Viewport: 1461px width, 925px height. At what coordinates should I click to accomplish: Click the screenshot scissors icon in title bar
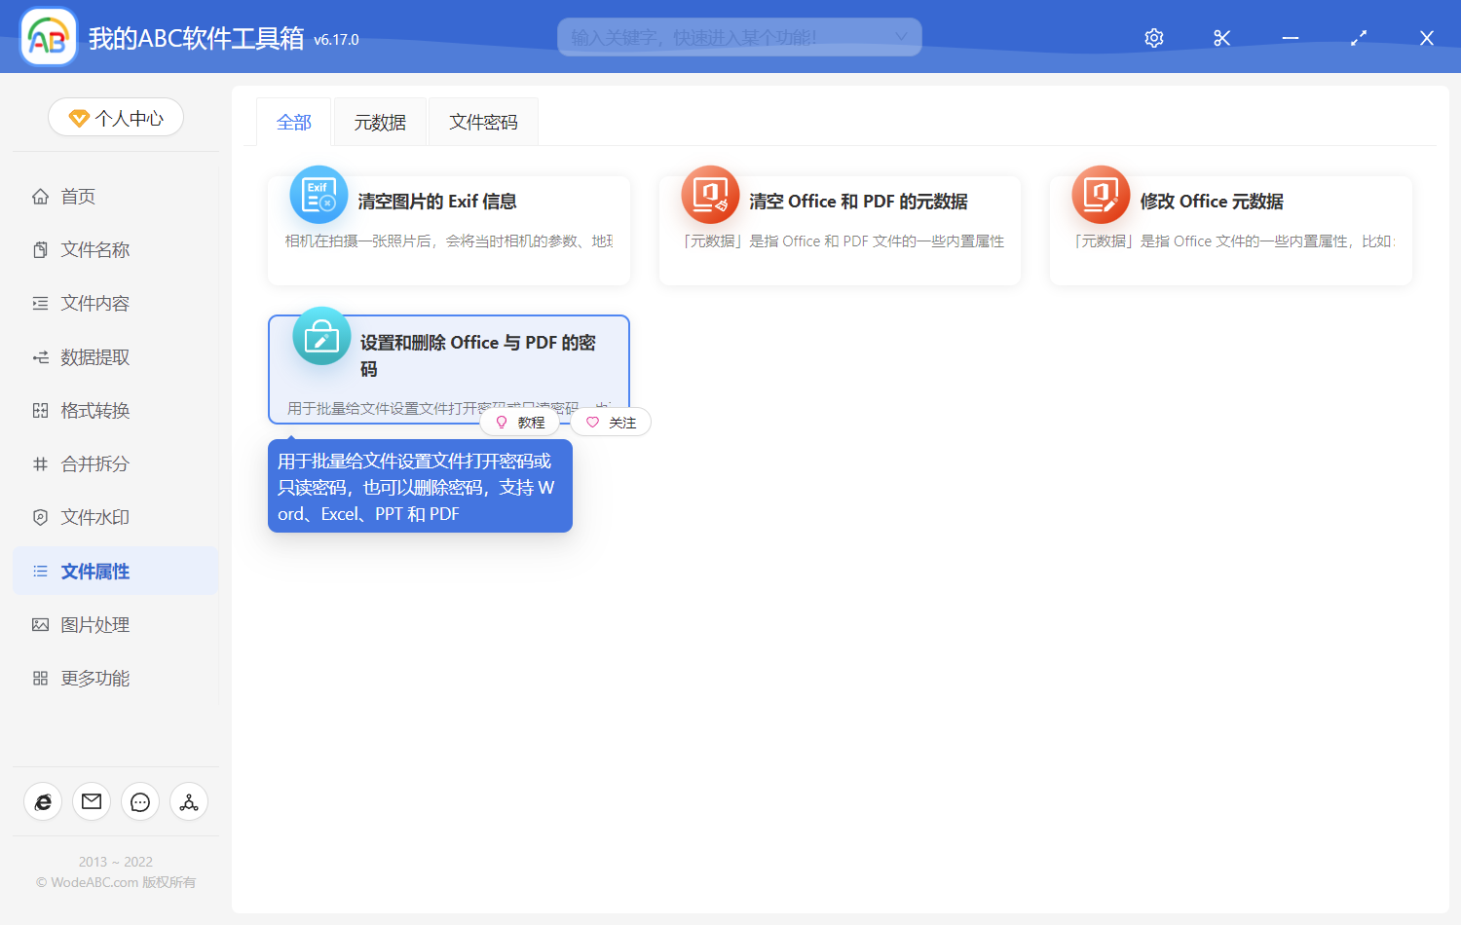(x=1221, y=37)
